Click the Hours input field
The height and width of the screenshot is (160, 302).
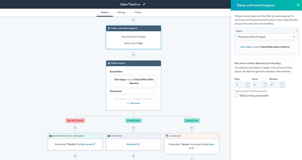click(x=257, y=85)
